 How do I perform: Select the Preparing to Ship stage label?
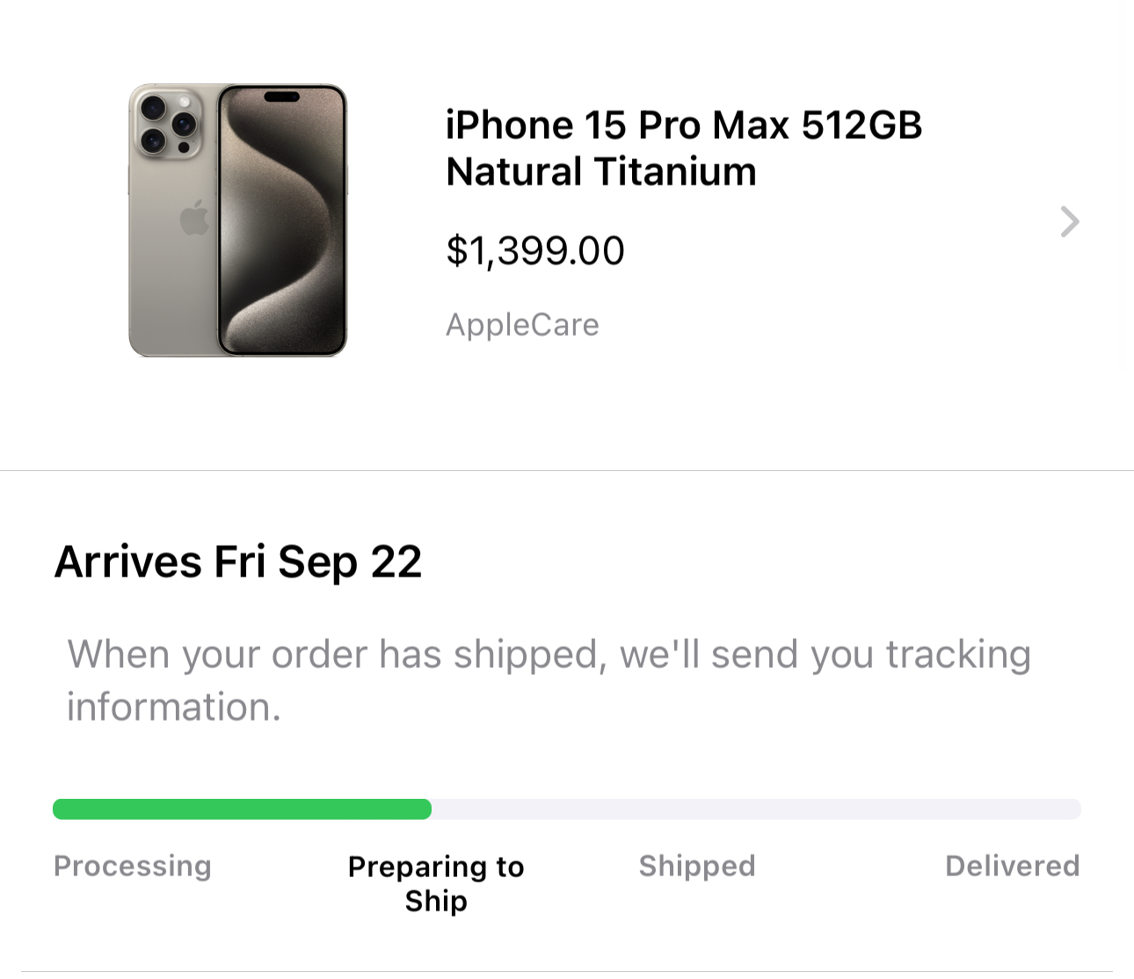click(436, 883)
